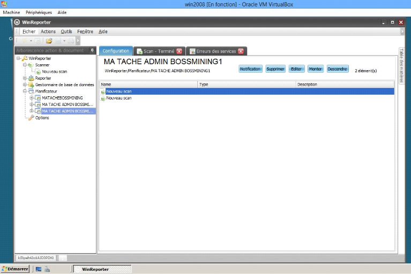Click the Scan - Terminé tab icon
411x274 pixels.
point(140,51)
